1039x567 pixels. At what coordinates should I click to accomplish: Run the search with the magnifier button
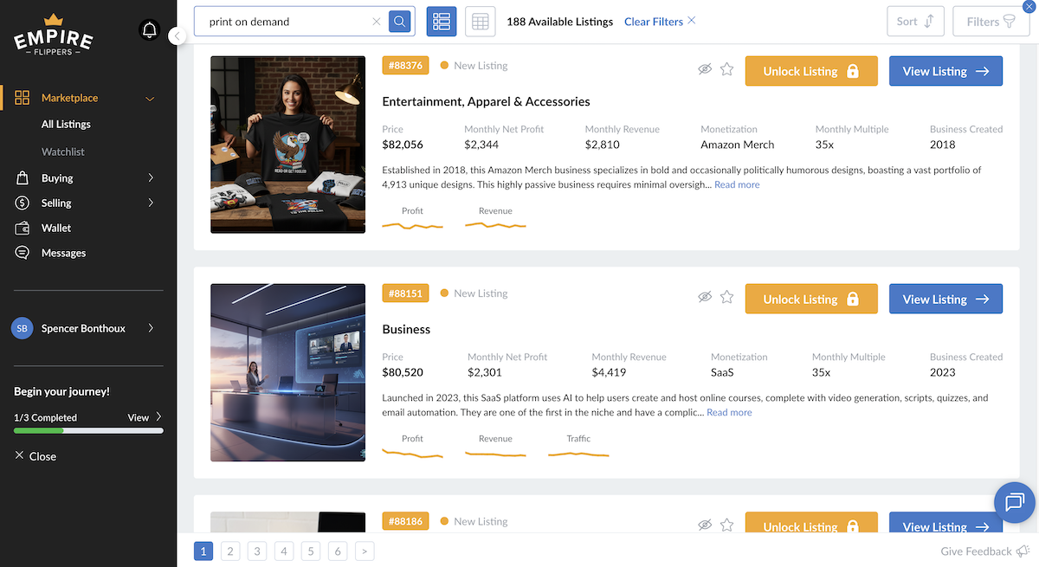(x=399, y=22)
